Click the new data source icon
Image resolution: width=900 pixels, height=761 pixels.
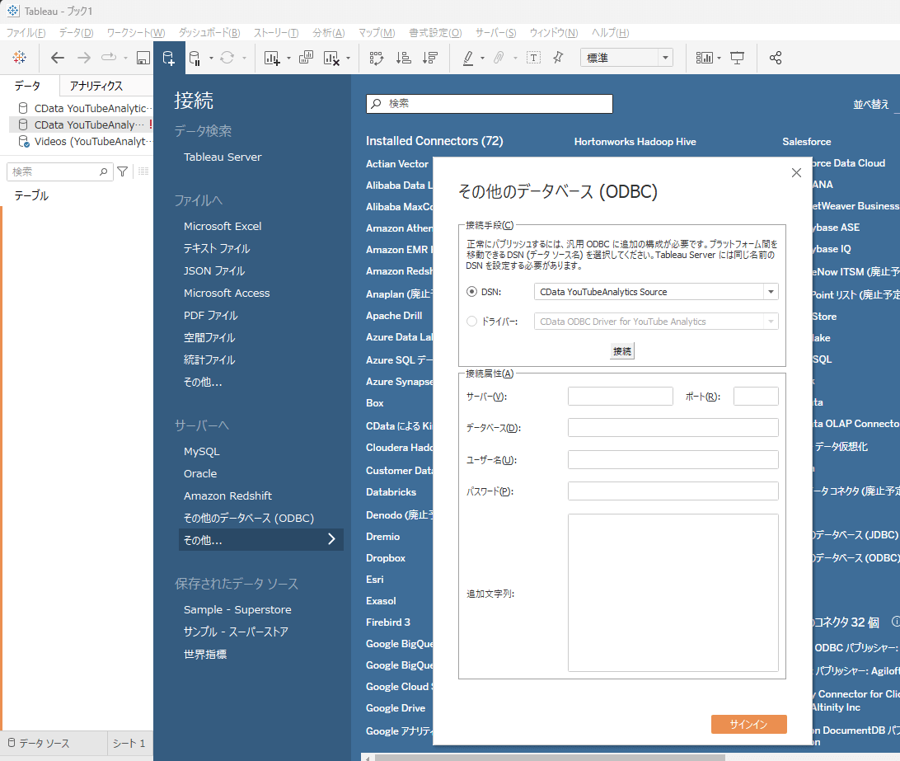click(x=169, y=58)
